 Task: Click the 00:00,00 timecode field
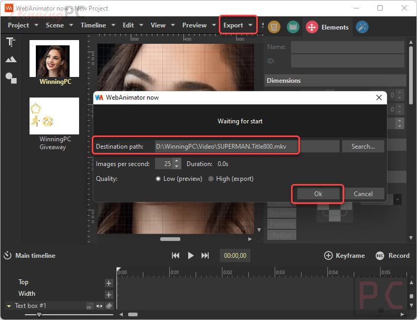click(235, 256)
